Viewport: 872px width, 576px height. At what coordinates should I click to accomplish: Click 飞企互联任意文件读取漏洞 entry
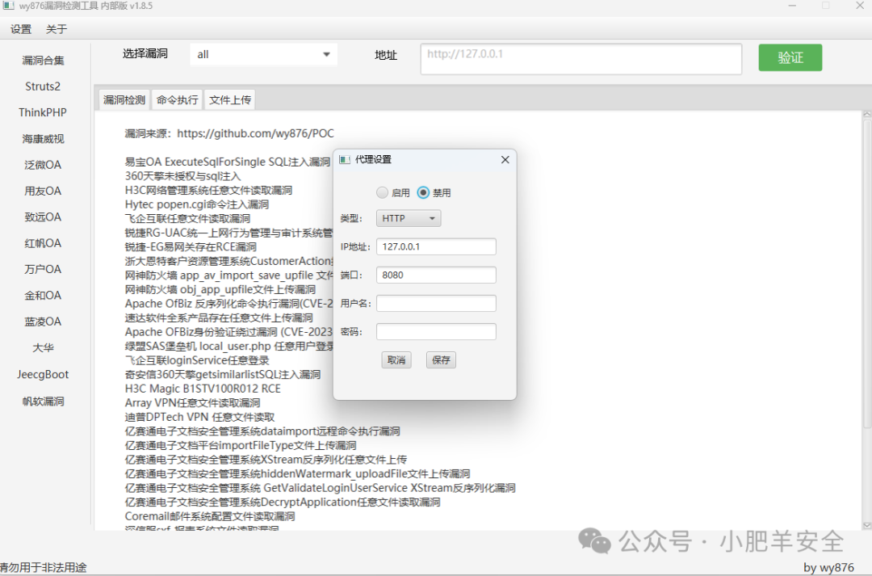[187, 219]
